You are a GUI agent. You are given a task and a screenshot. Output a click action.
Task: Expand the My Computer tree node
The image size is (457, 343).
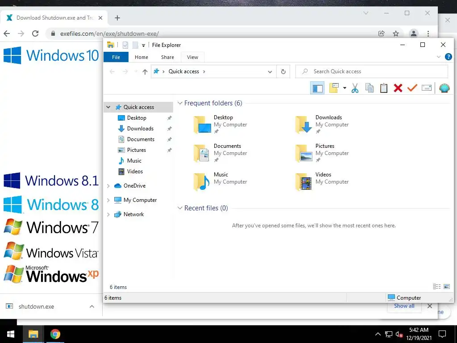pos(108,200)
